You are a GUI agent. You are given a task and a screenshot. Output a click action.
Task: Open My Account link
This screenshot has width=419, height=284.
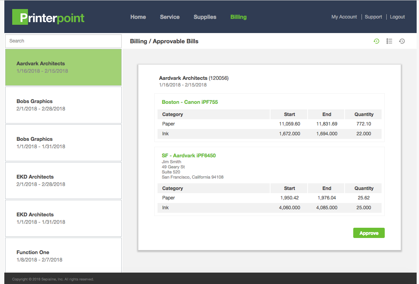click(344, 17)
